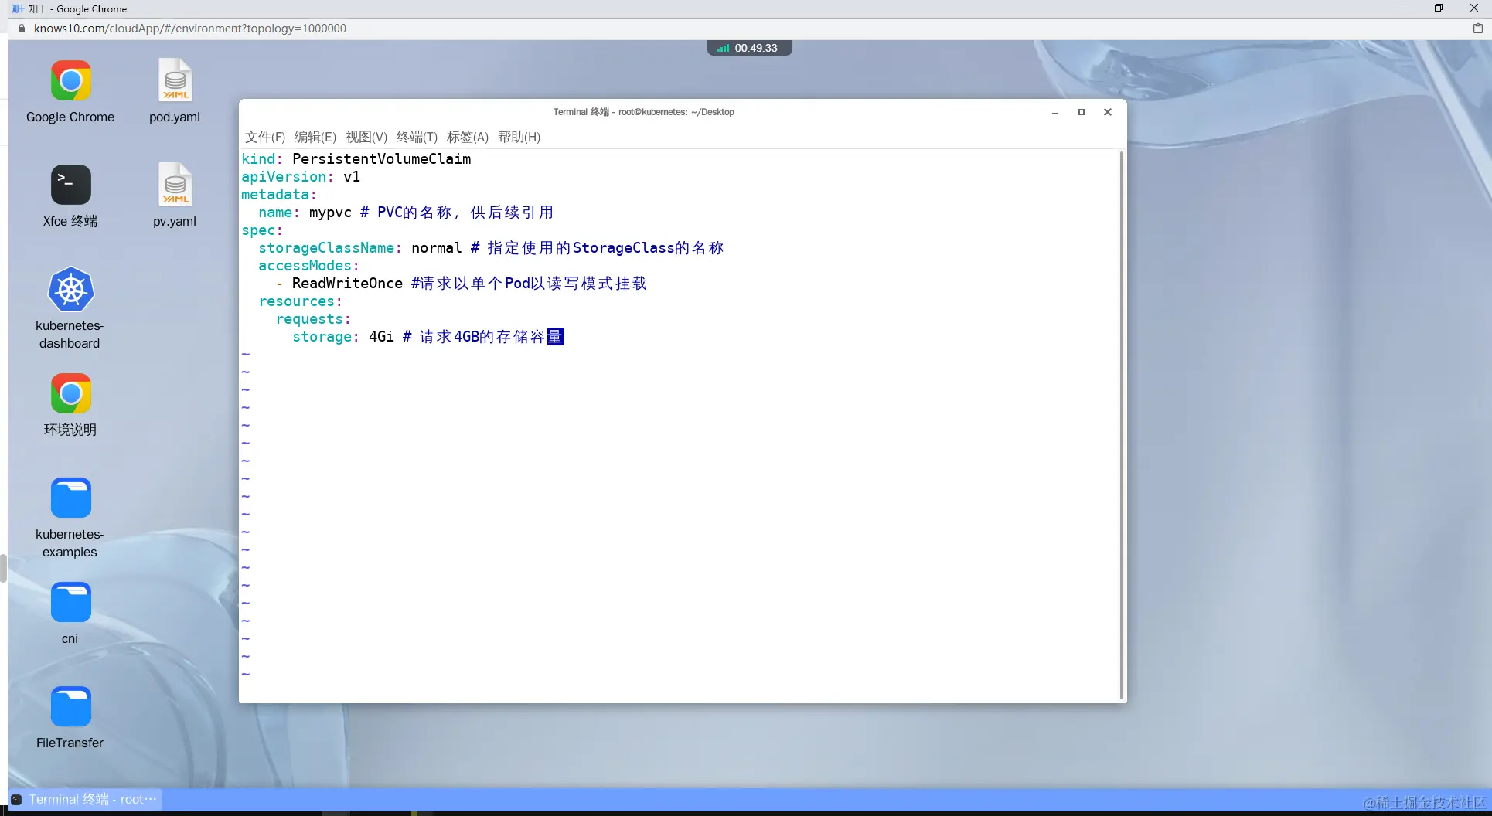Open the cni folder icon

70,602
